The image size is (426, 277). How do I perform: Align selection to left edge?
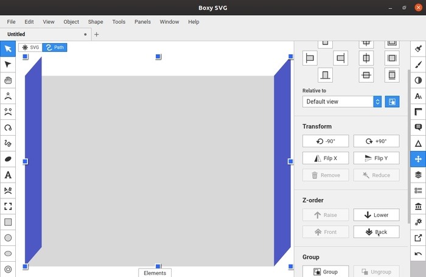(310, 58)
